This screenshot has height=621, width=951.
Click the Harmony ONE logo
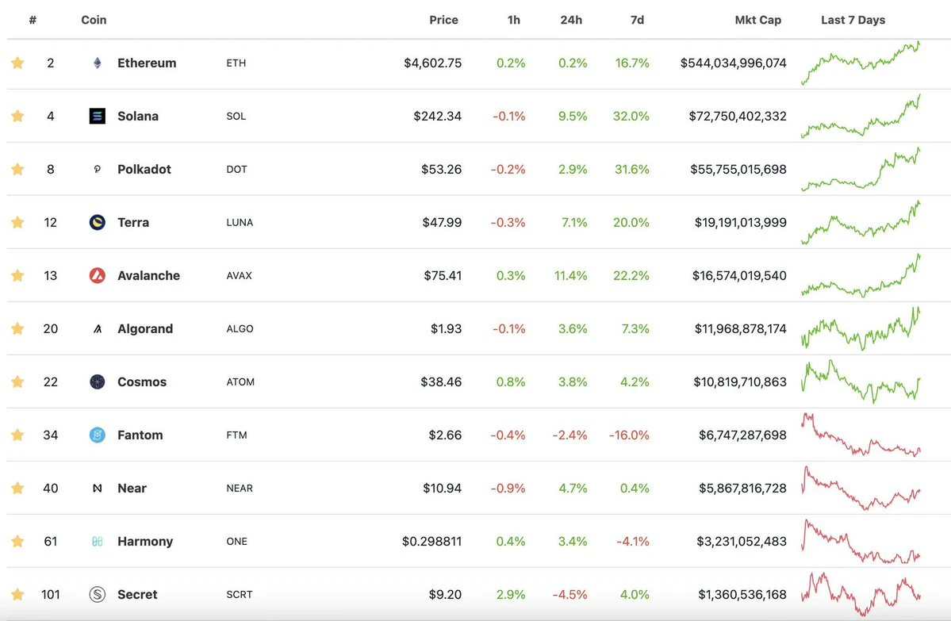click(x=97, y=541)
